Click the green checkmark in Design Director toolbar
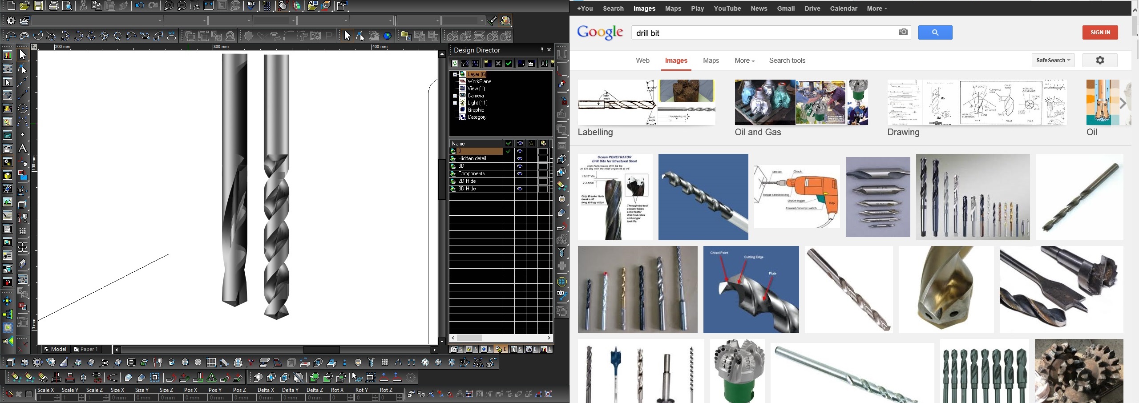1139x403 pixels. pyautogui.click(x=509, y=64)
